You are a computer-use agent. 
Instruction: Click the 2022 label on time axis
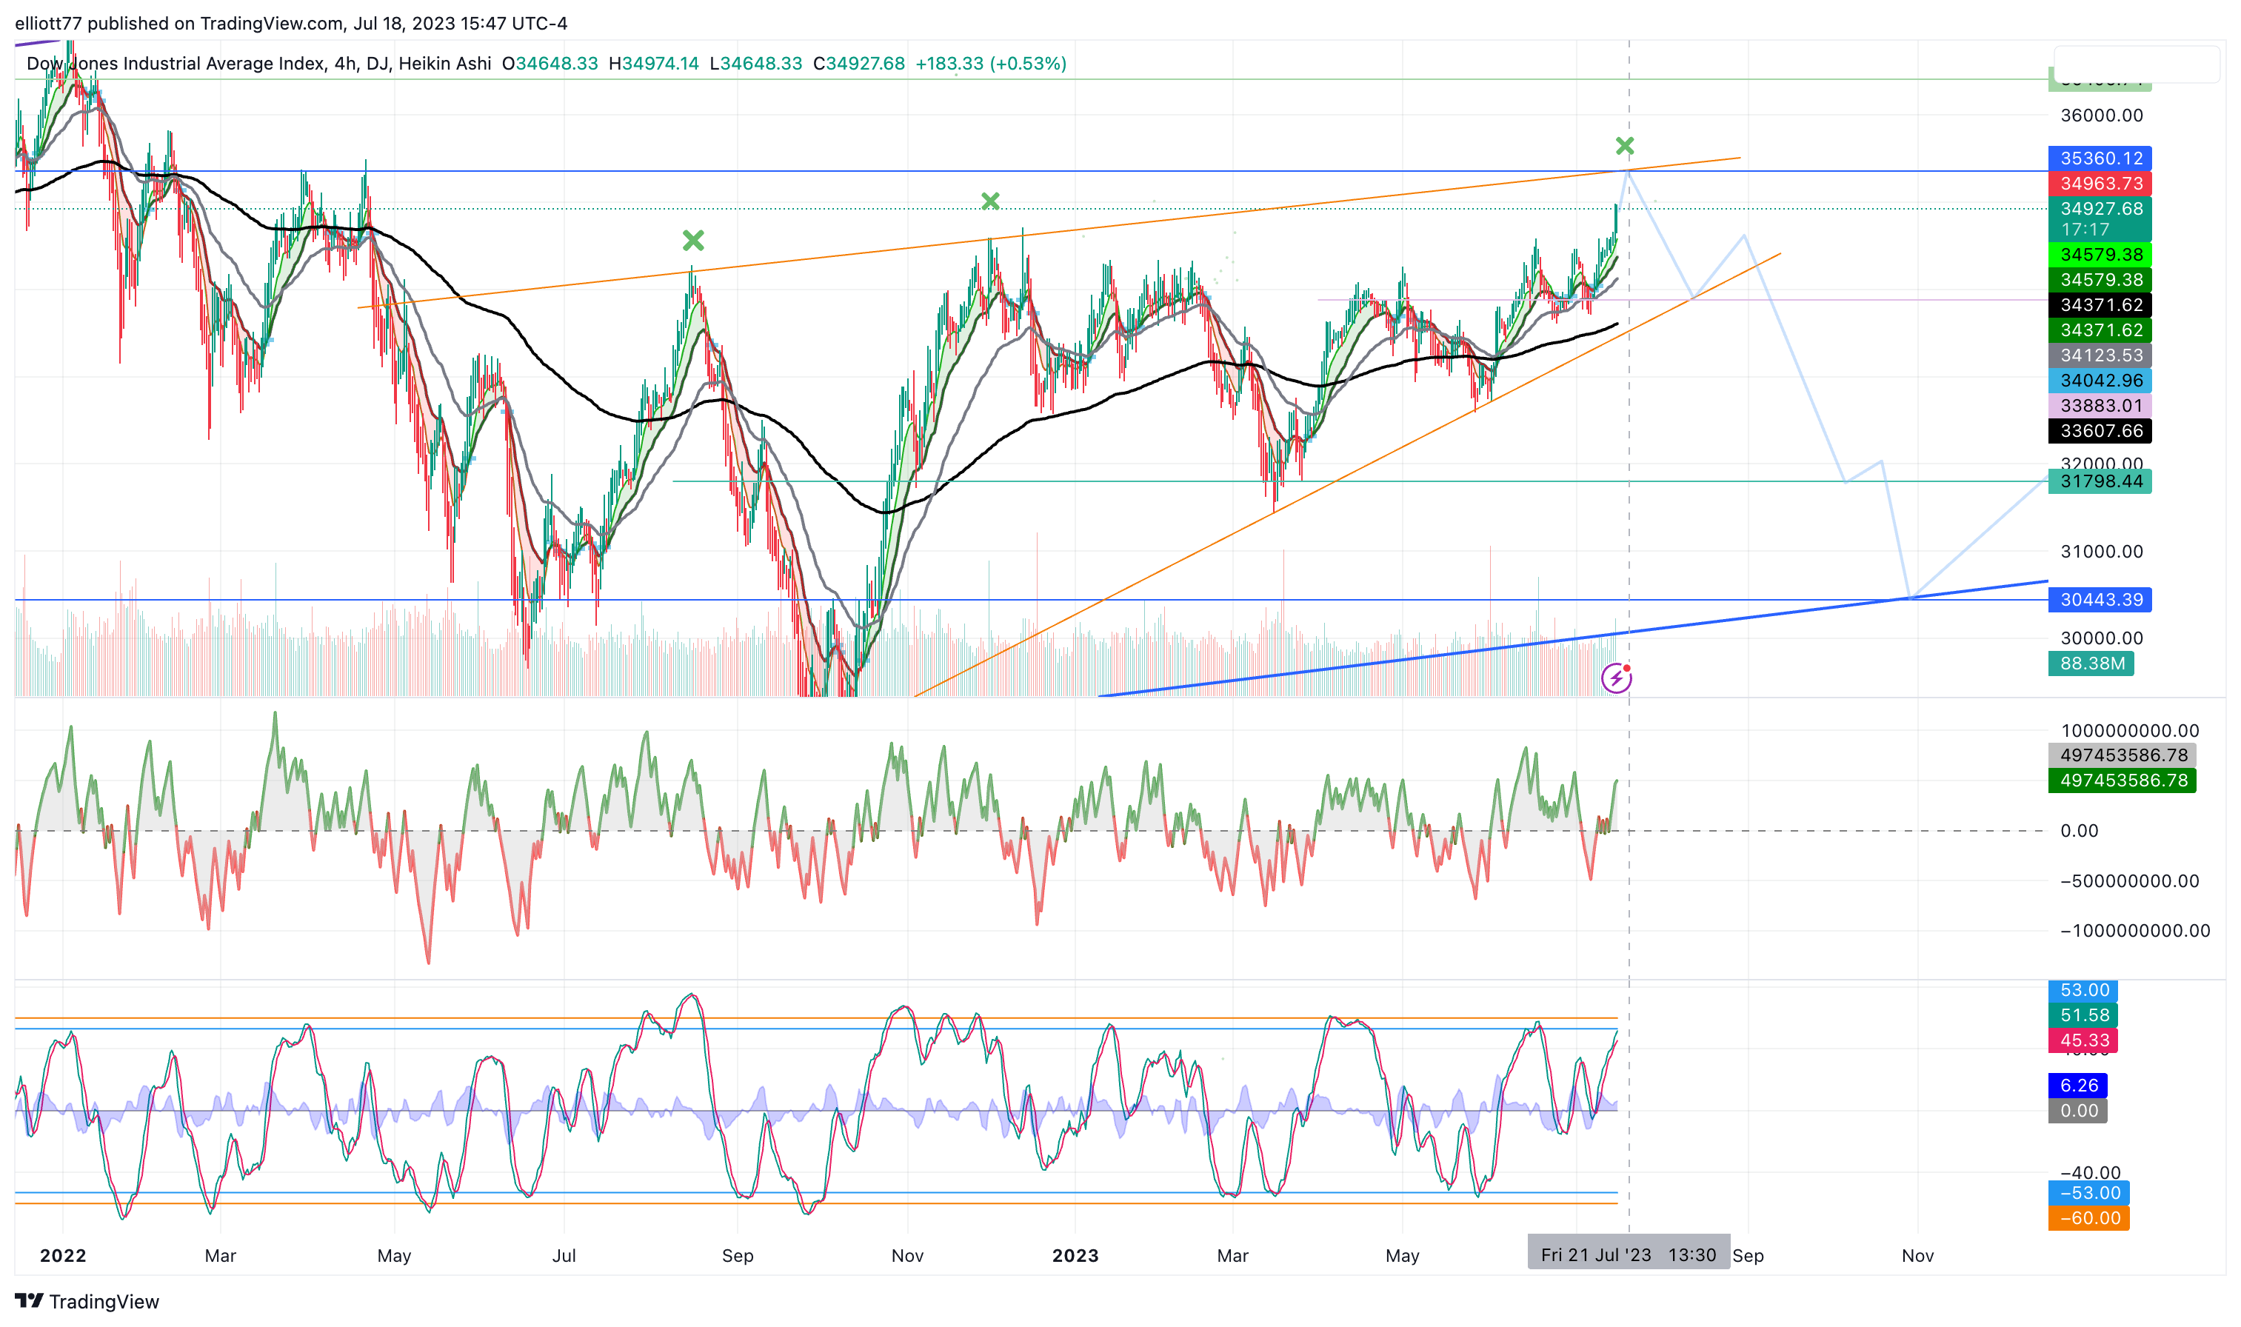(63, 1255)
